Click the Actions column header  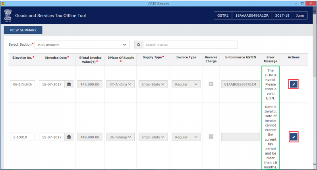click(x=294, y=58)
